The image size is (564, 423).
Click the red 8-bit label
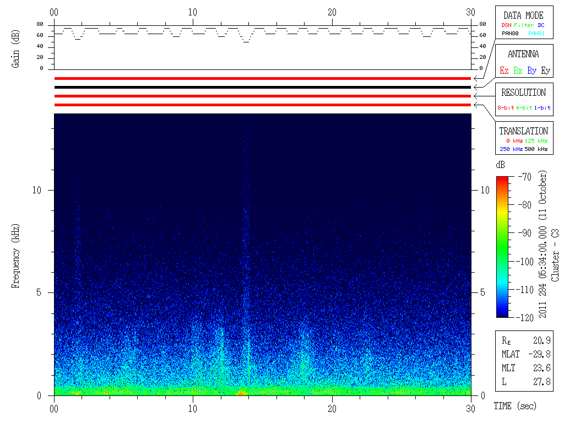[506, 107]
